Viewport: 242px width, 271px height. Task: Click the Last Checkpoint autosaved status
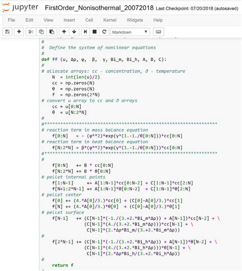click(197, 9)
